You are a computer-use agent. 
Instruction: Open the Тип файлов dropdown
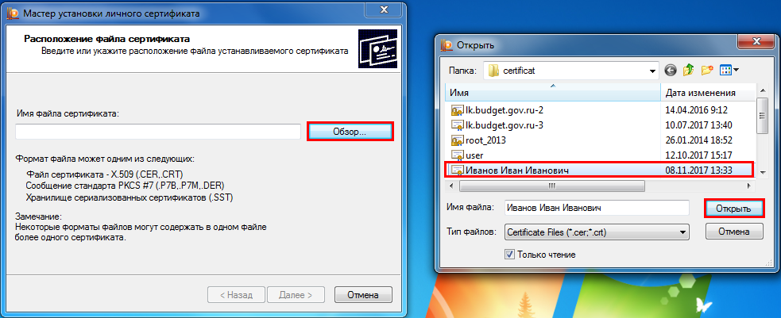click(x=682, y=232)
